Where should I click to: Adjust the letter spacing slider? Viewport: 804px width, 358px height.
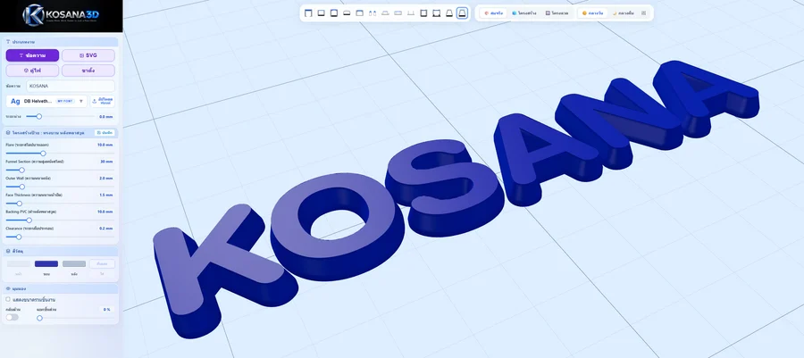(60, 117)
